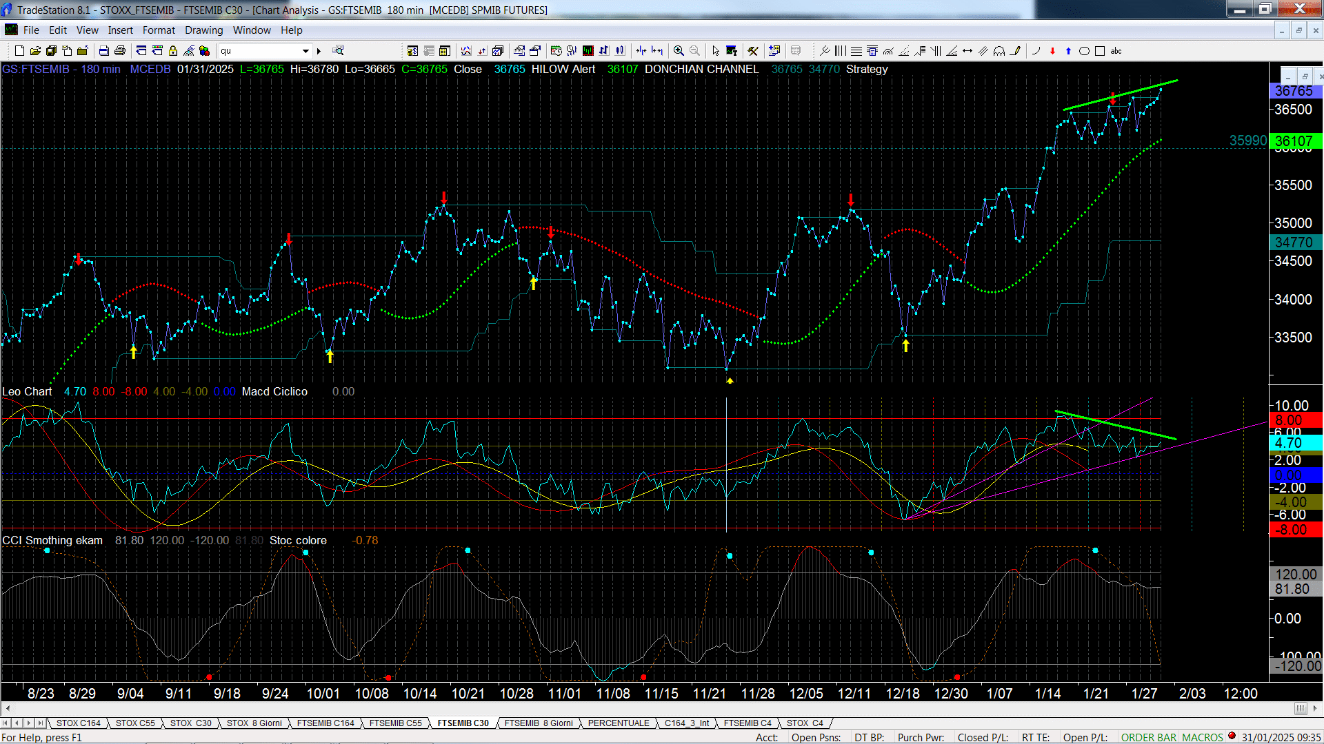The width and height of the screenshot is (1324, 744).
Task: Click the next-tab scroll arrow
Action: click(x=28, y=723)
